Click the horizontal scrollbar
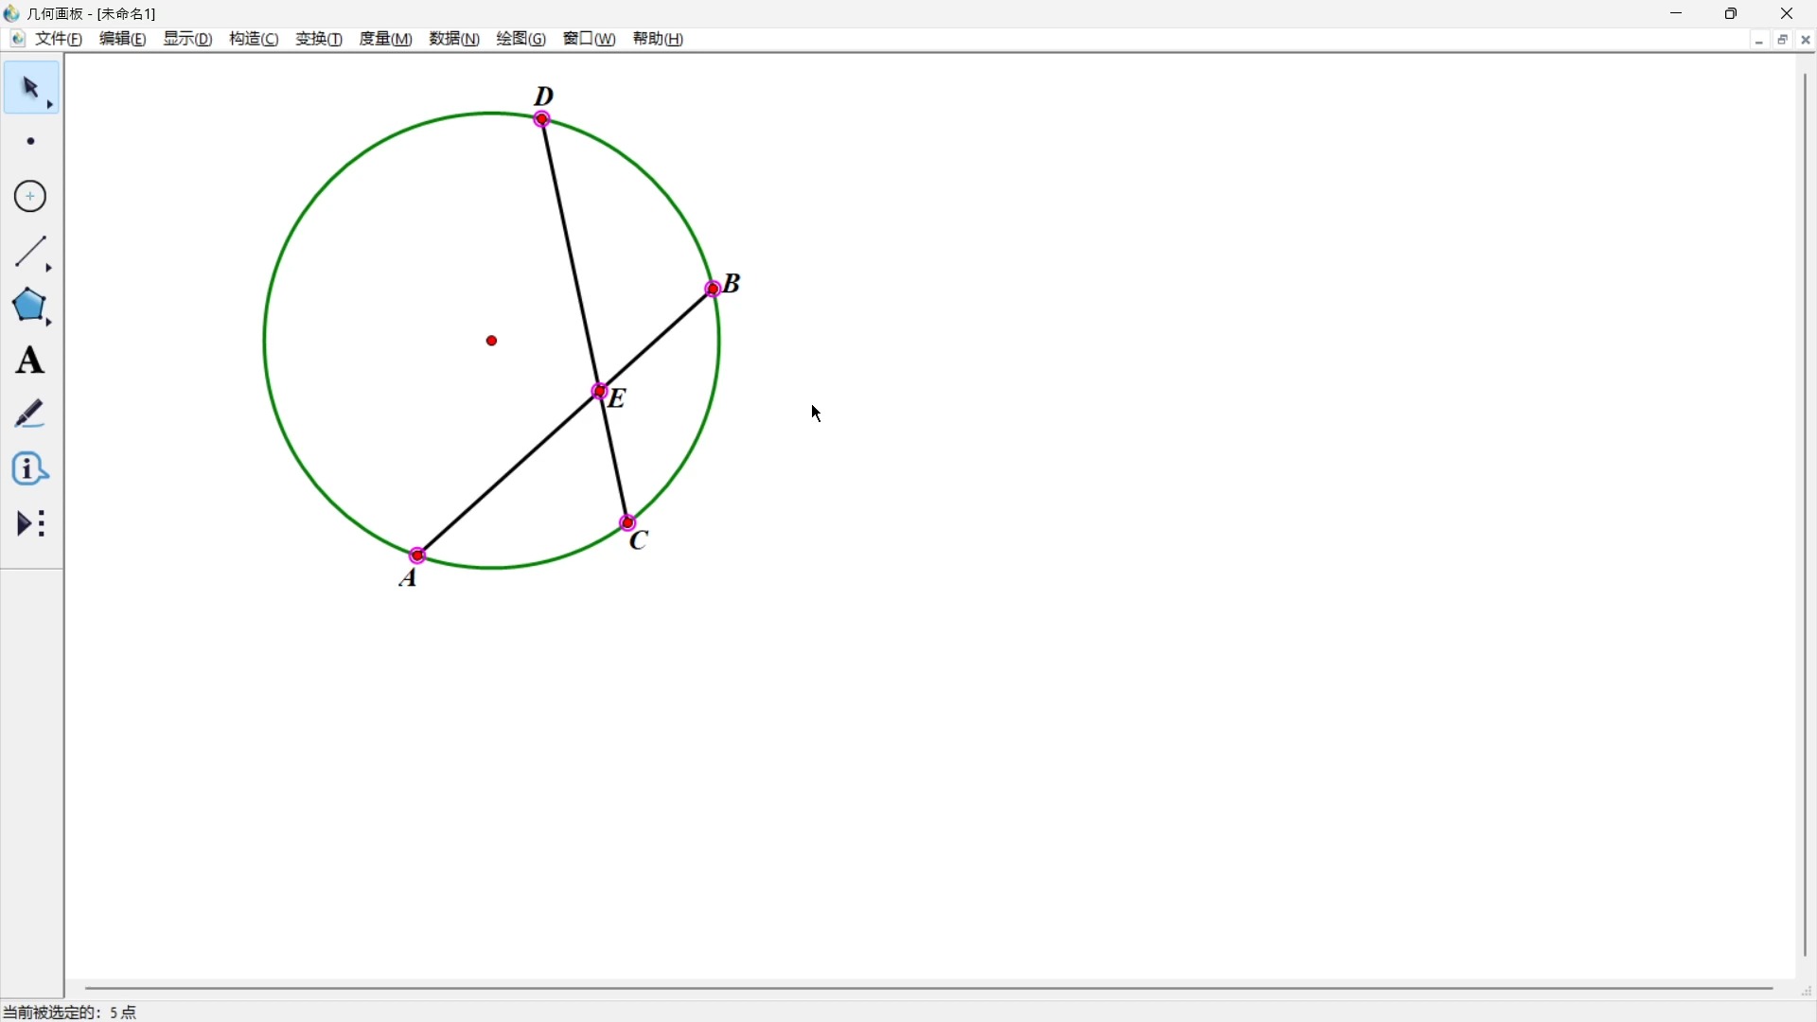The width and height of the screenshot is (1817, 1022). [x=929, y=989]
